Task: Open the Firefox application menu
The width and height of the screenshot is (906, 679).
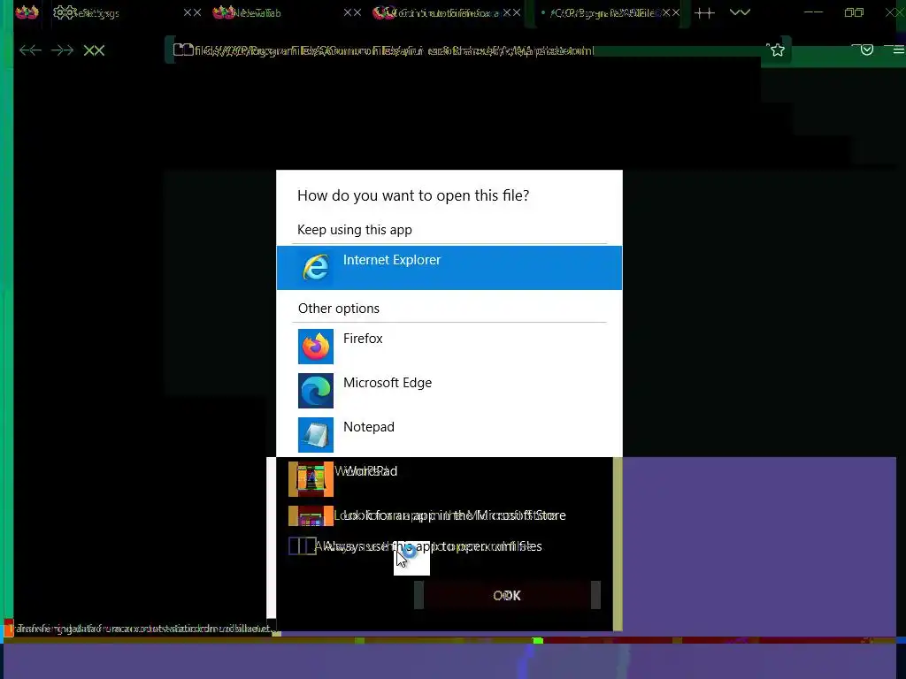Action: [899, 50]
